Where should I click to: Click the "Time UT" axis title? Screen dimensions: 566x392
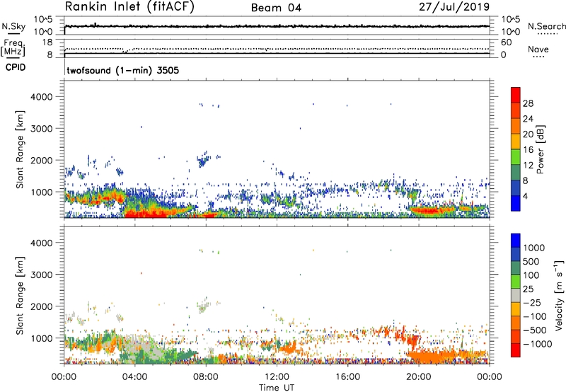277,388
